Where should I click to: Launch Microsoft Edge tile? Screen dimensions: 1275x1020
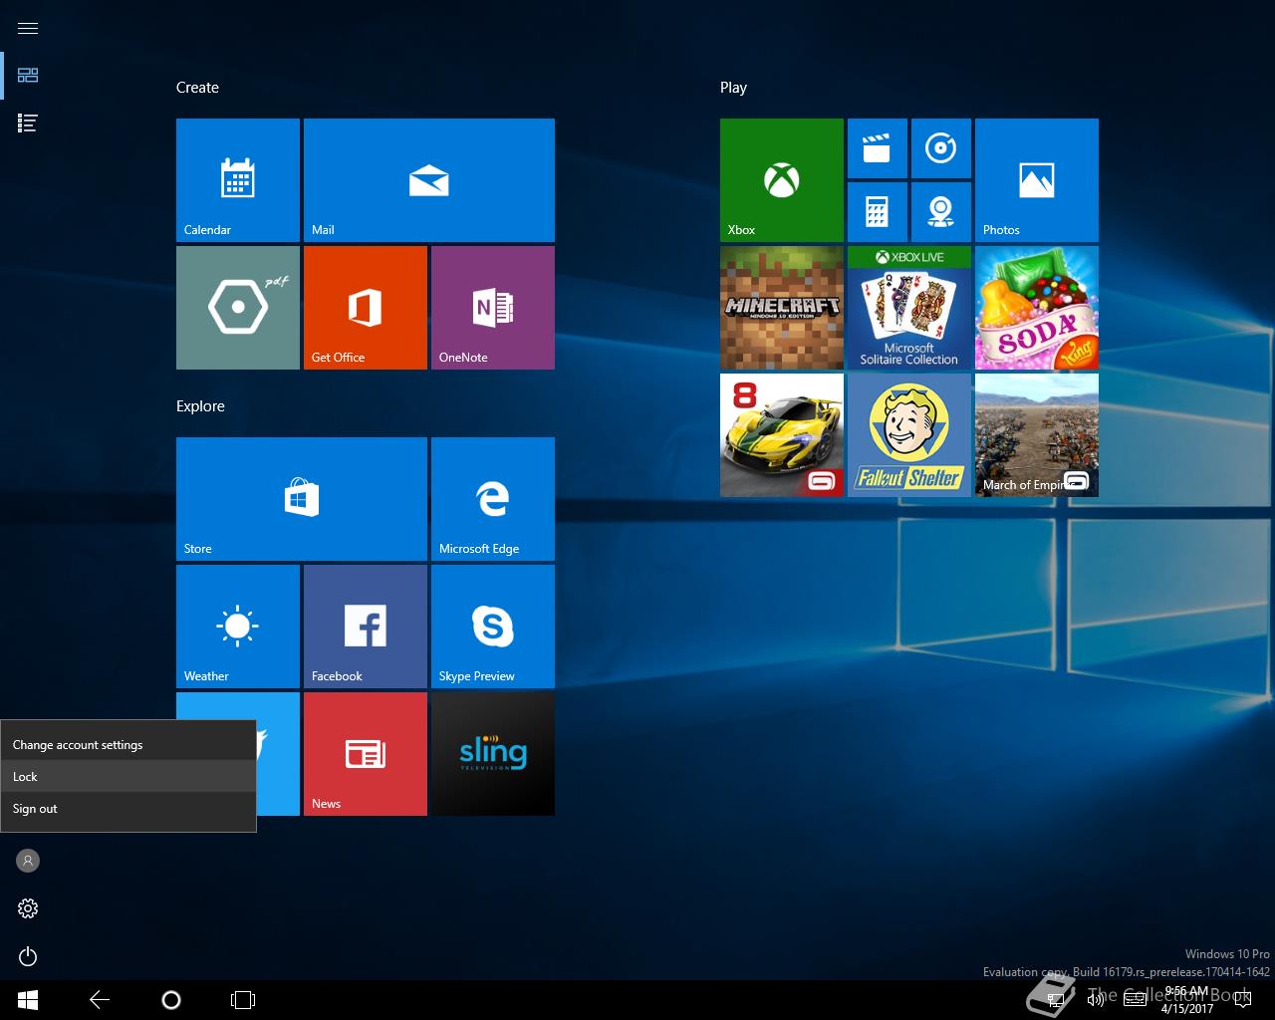(493, 499)
